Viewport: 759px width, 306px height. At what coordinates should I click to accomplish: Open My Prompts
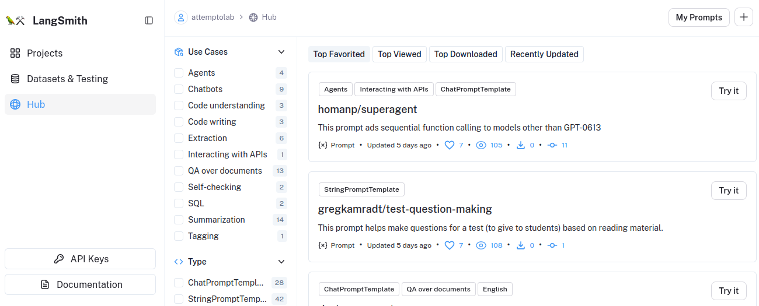point(699,17)
